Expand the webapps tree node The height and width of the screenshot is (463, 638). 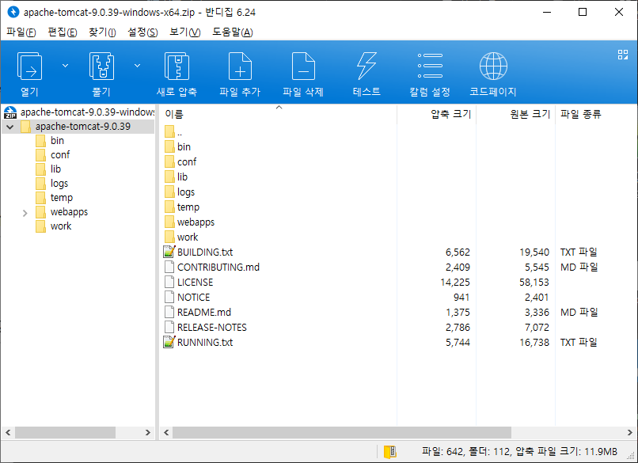(25, 213)
